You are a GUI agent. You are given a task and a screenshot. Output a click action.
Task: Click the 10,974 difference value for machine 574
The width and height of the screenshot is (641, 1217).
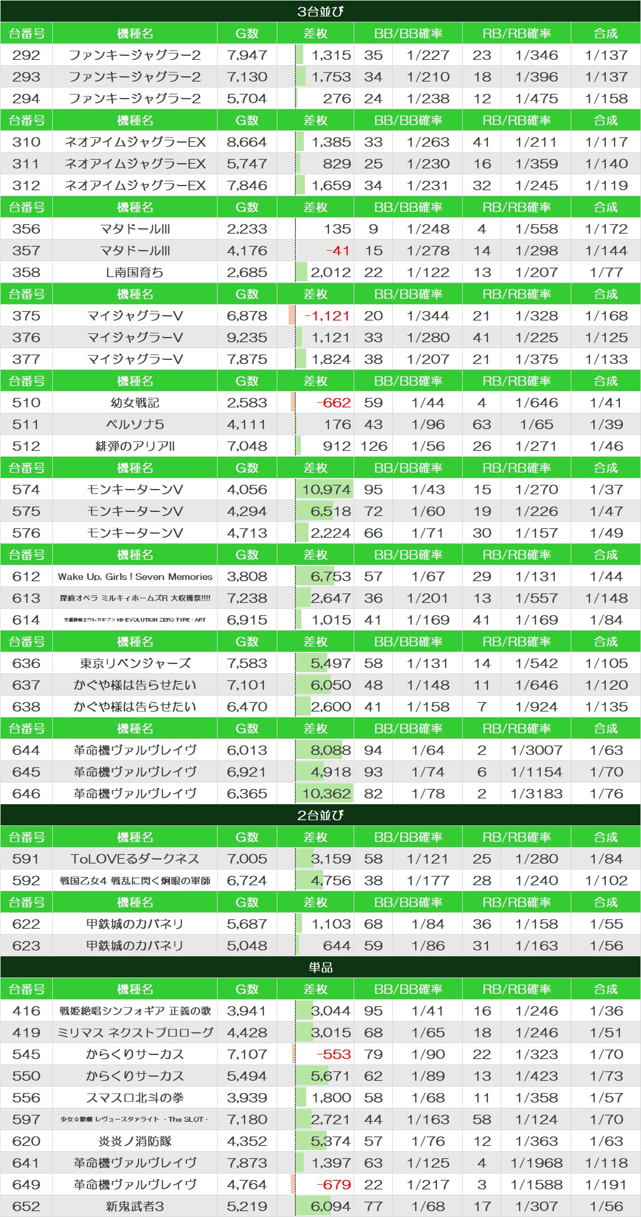click(326, 490)
